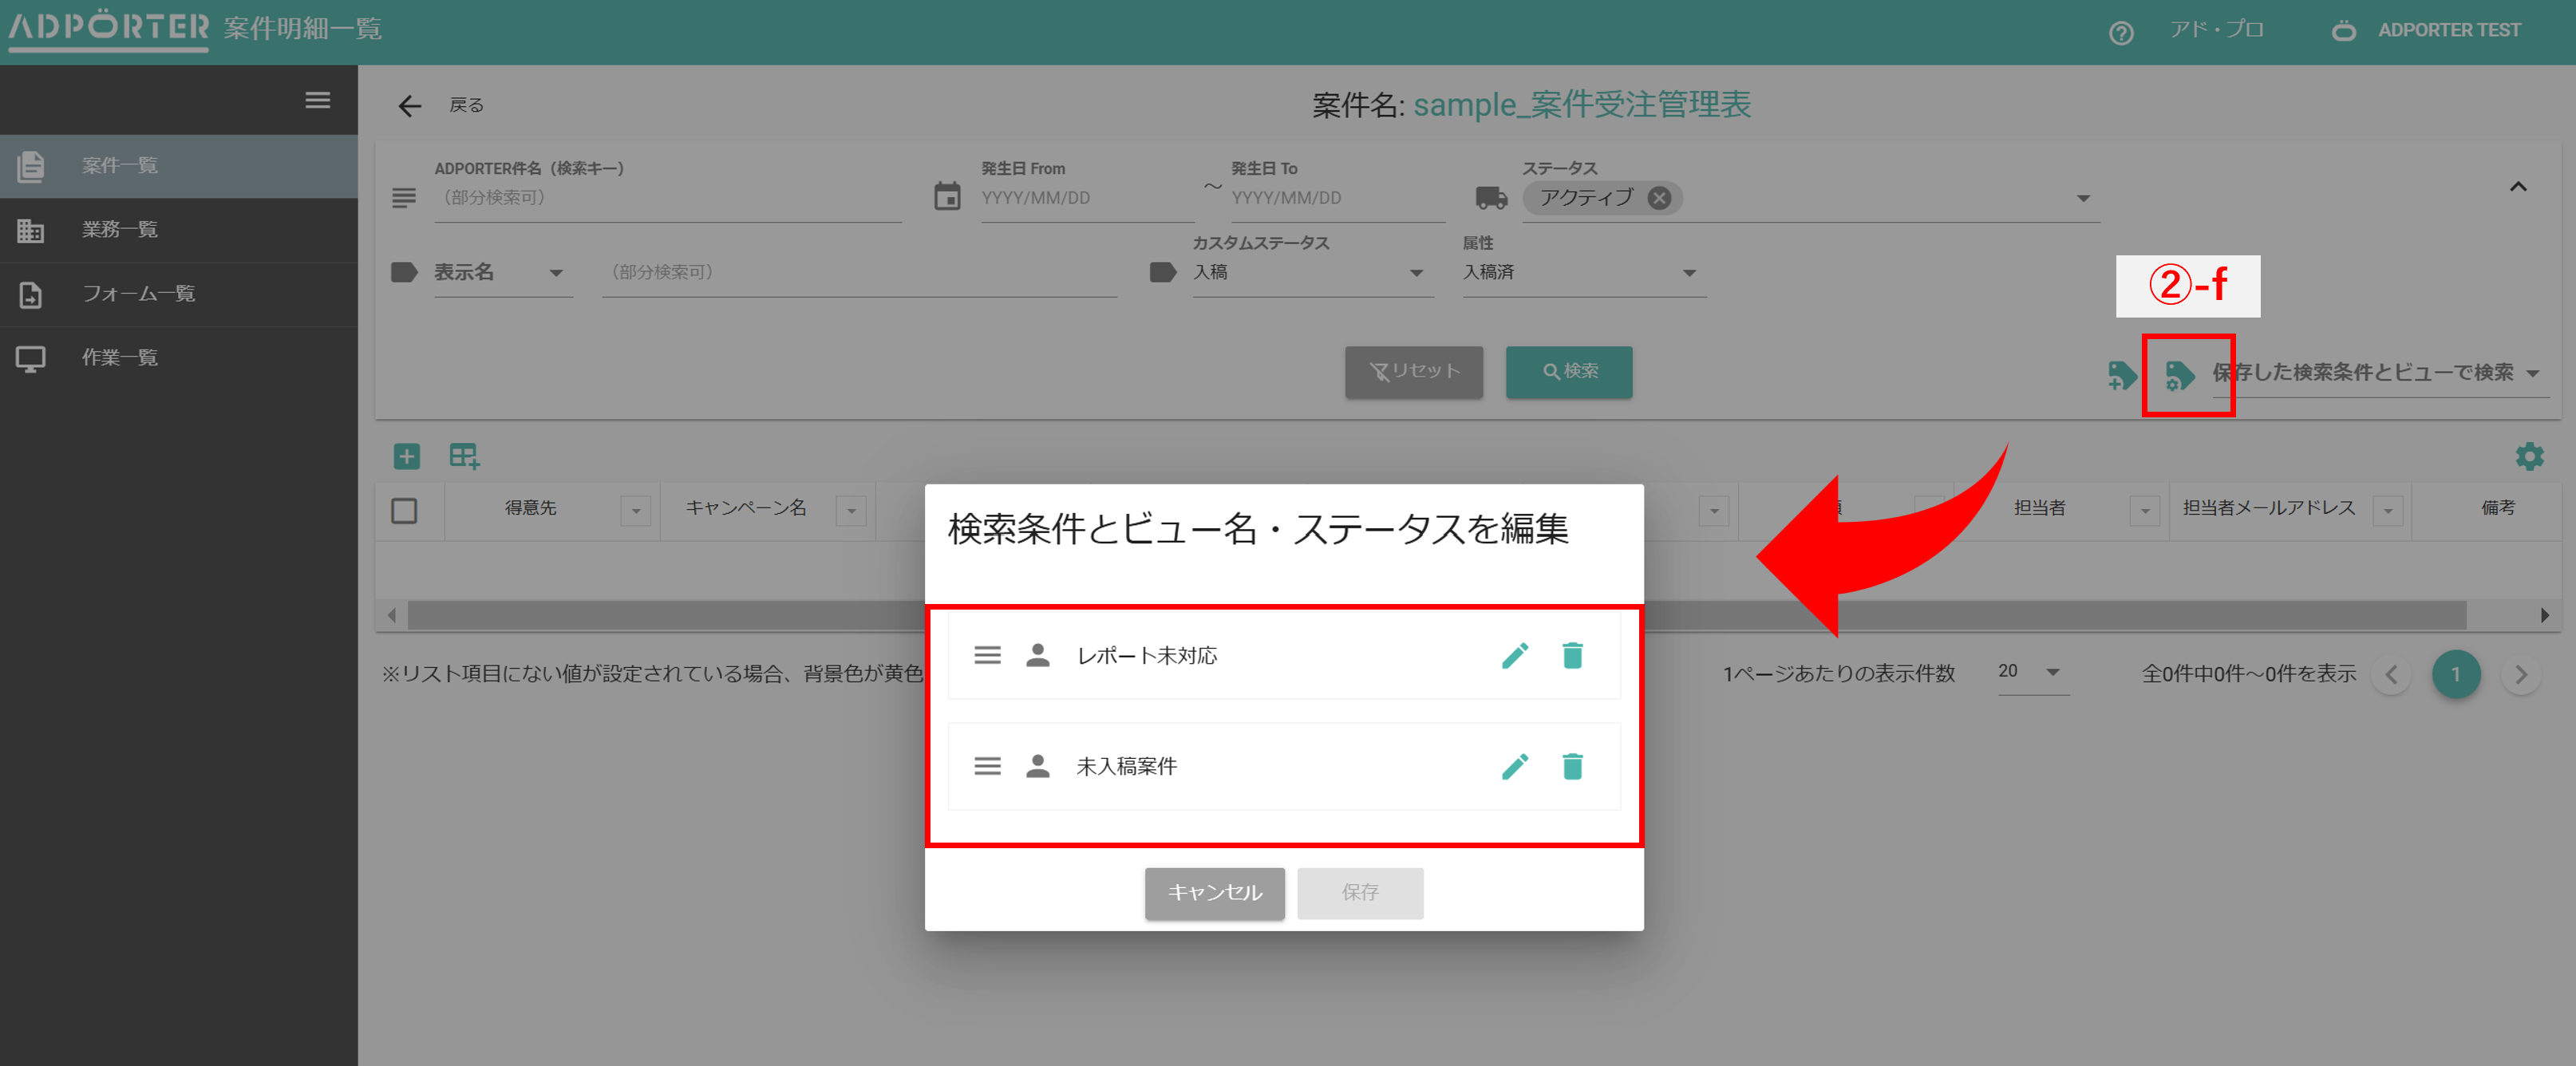Click the 保存 button in dialog
The width and height of the screenshot is (2576, 1066).
coord(1359,893)
